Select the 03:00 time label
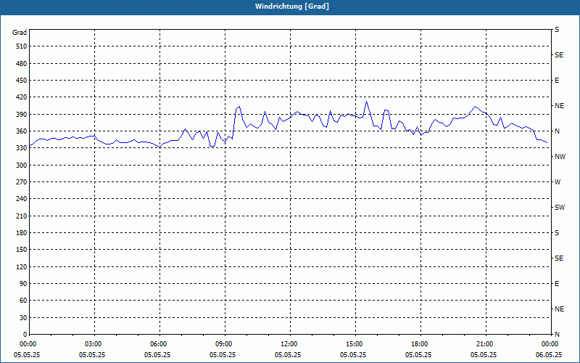Screen dimensions: 580x363 pyautogui.click(x=93, y=344)
